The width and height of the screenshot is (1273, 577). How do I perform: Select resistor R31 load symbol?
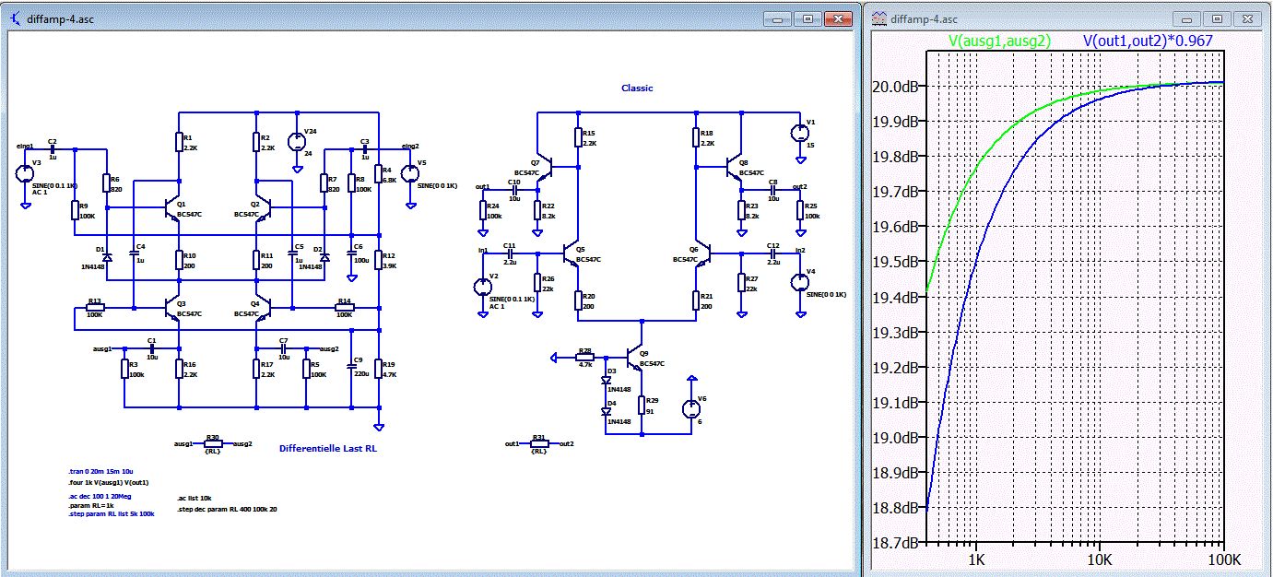[x=539, y=443]
